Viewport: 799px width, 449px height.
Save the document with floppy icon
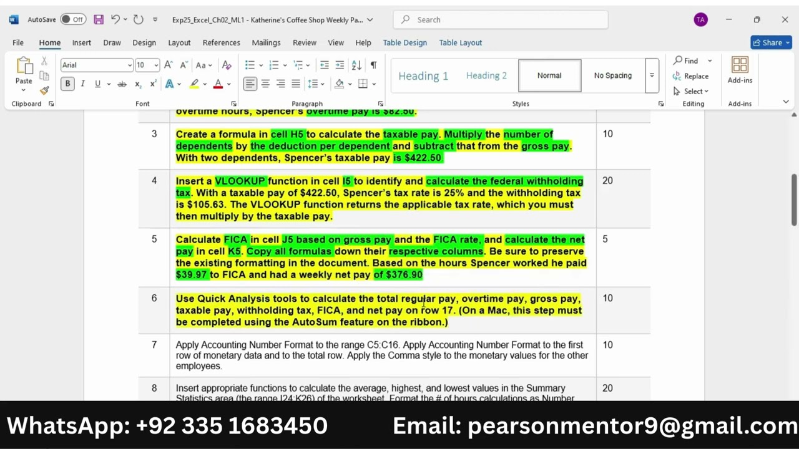click(99, 19)
